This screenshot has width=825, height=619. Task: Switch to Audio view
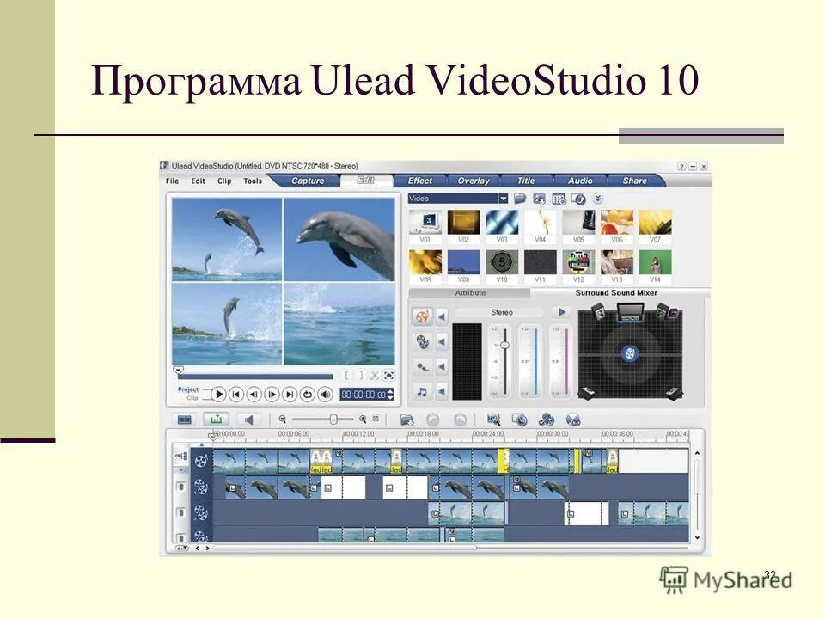248,420
